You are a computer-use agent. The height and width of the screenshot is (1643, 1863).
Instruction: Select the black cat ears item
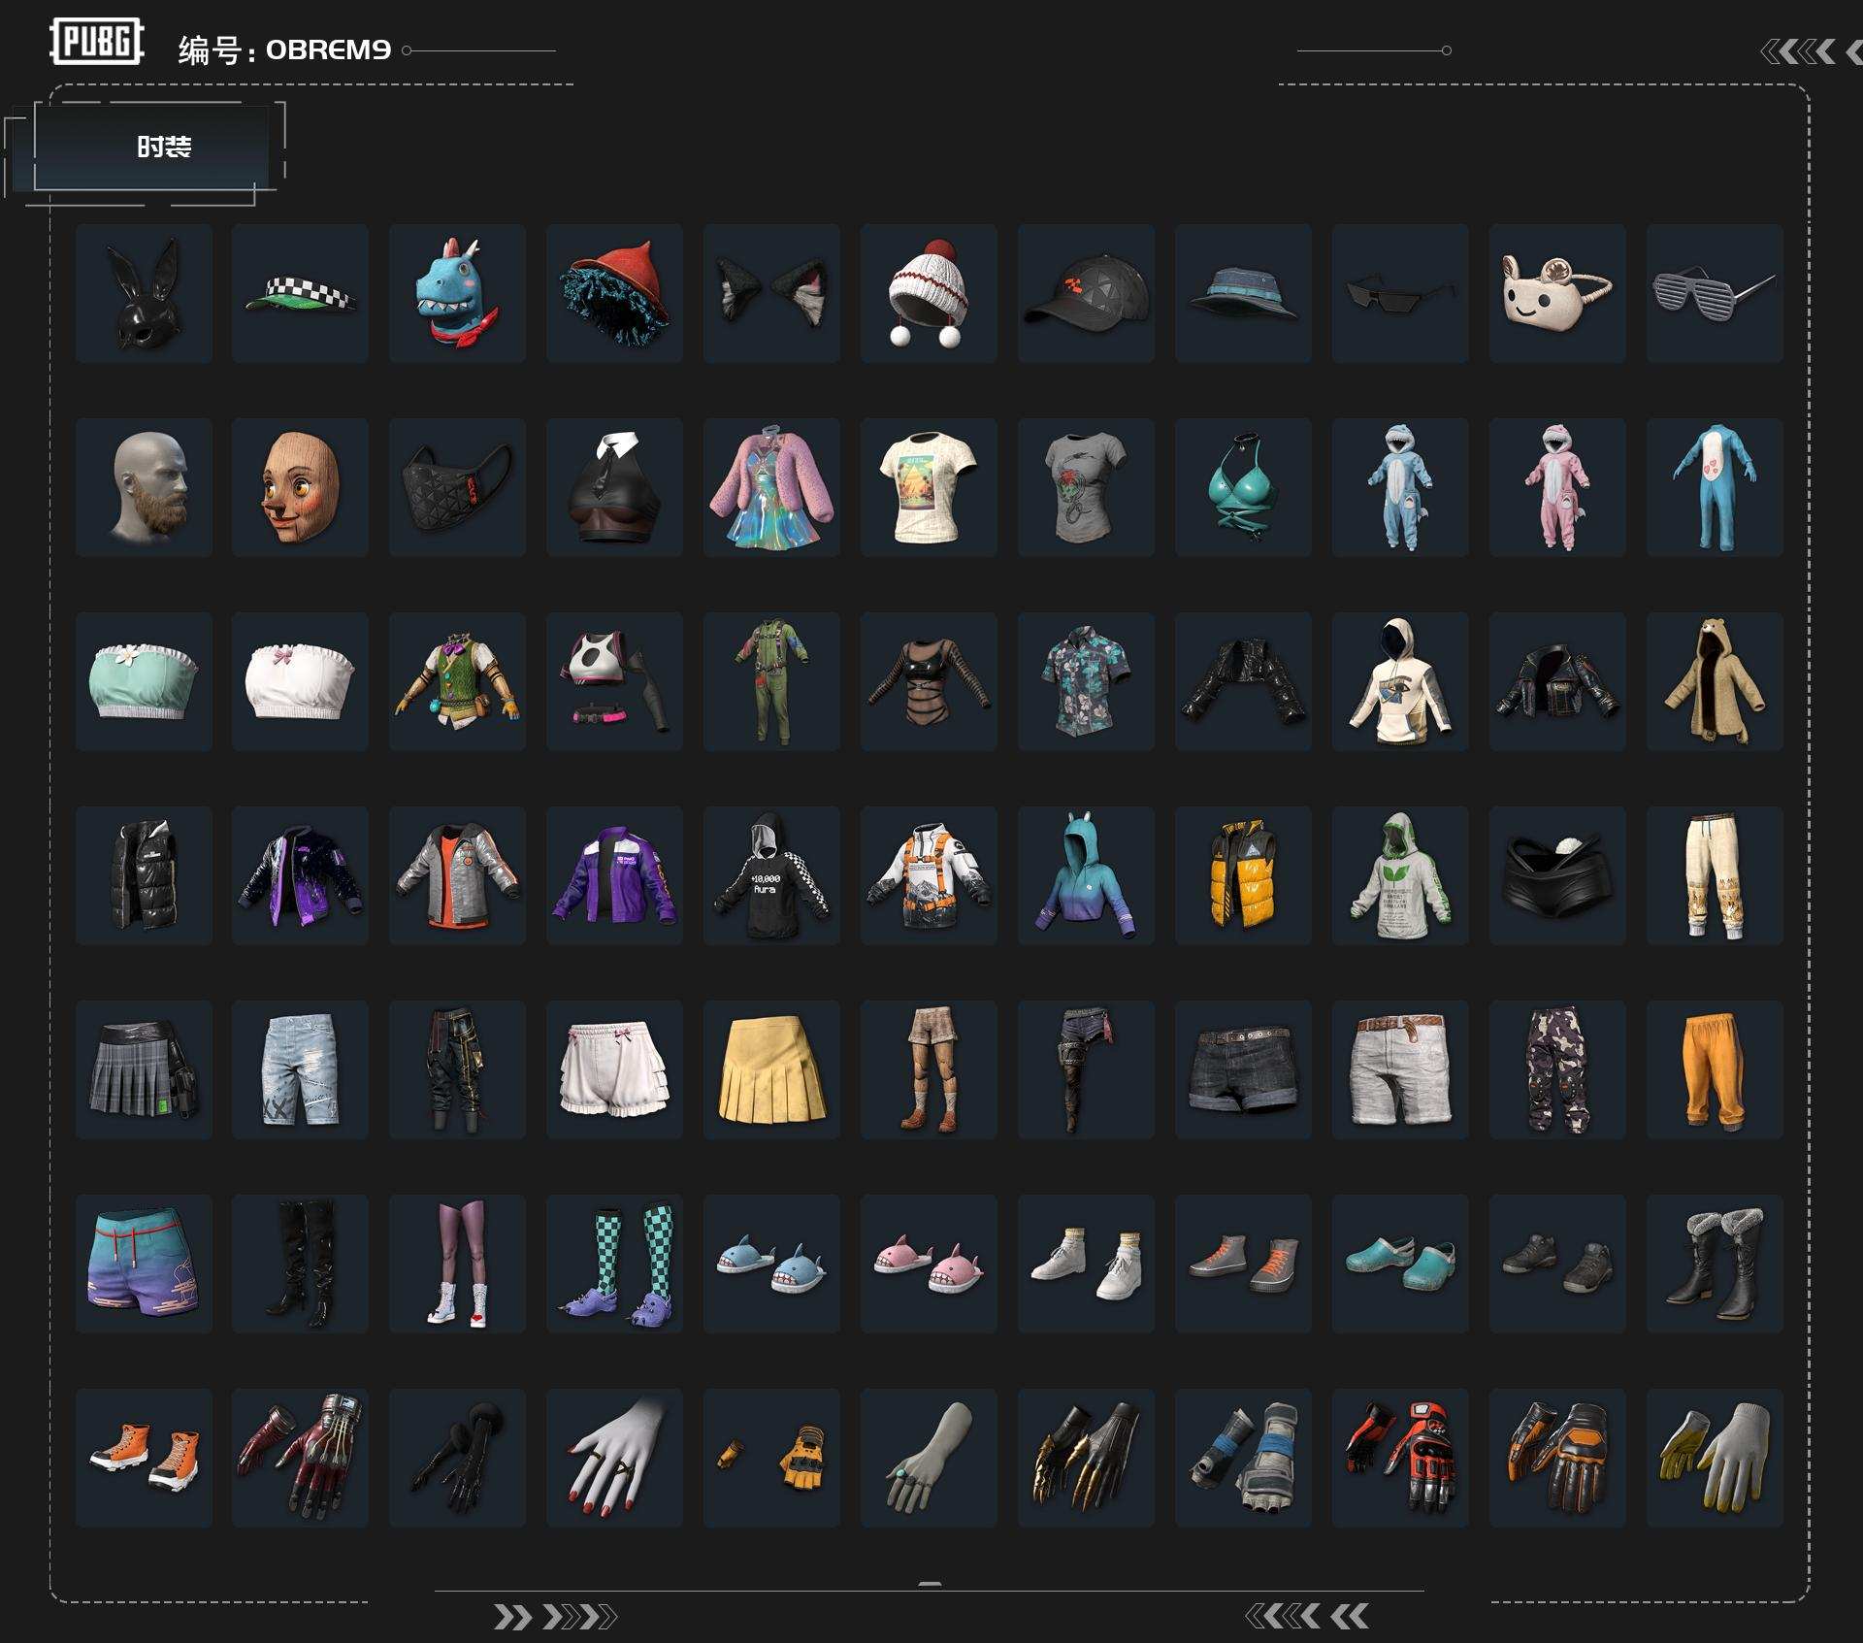771,293
